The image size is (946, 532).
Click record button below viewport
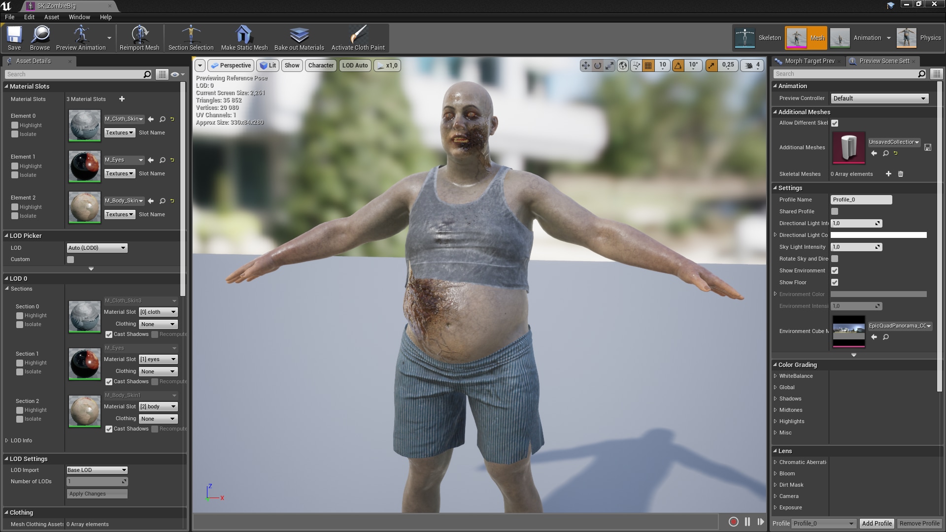tap(733, 522)
